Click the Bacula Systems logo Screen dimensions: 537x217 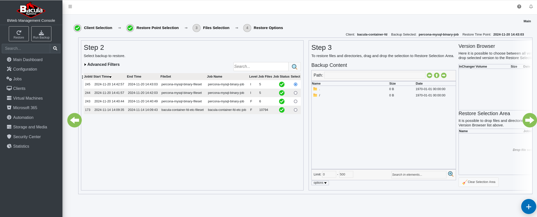click(31, 10)
